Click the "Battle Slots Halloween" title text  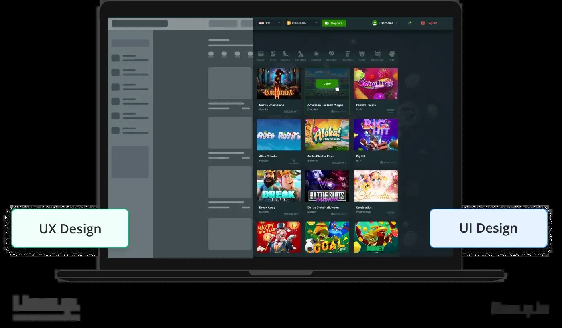(323, 207)
